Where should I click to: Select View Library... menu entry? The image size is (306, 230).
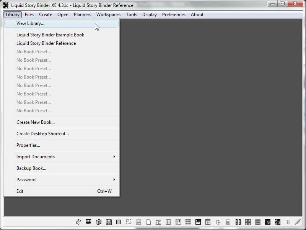tap(30, 23)
